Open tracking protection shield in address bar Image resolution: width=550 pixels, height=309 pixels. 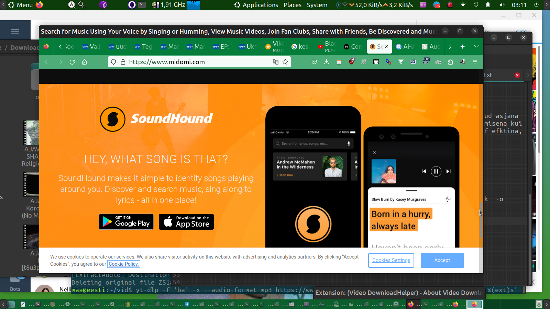click(113, 62)
